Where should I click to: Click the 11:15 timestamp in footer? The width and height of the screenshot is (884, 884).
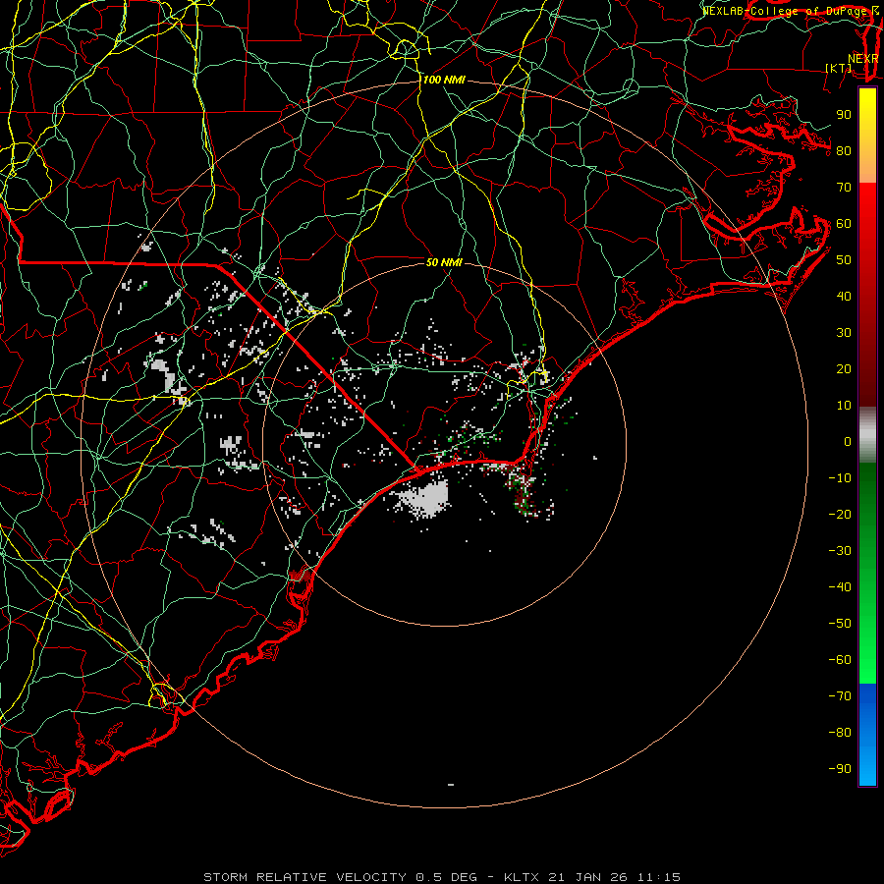659,877
